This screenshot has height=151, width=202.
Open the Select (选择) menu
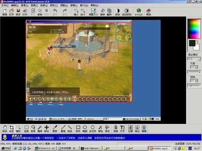tap(44, 6)
